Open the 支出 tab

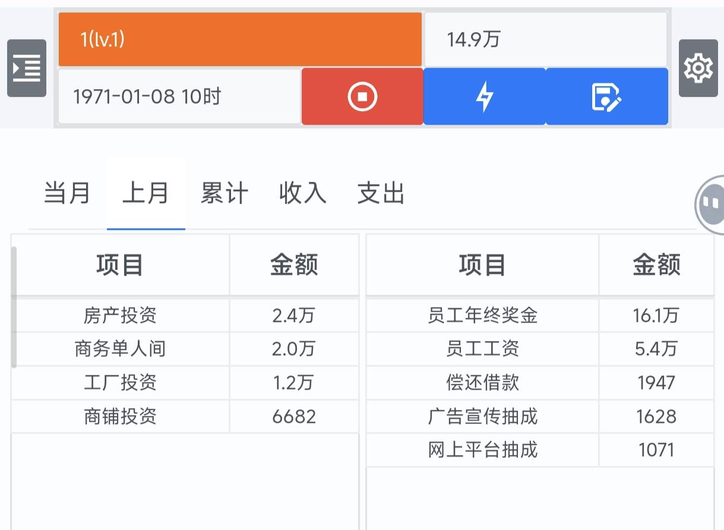pos(381,194)
